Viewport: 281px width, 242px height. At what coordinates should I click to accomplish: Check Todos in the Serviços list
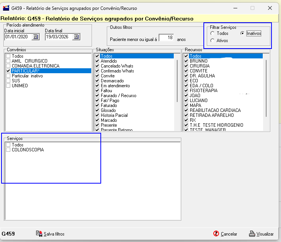click(x=8, y=145)
